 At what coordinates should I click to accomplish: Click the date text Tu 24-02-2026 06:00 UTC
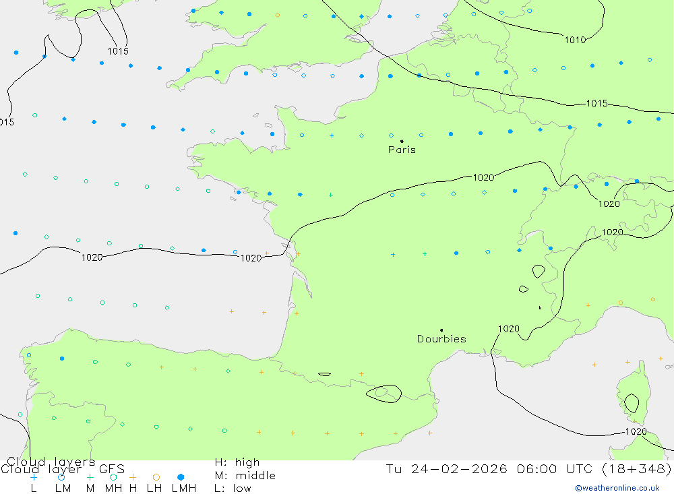click(x=490, y=468)
